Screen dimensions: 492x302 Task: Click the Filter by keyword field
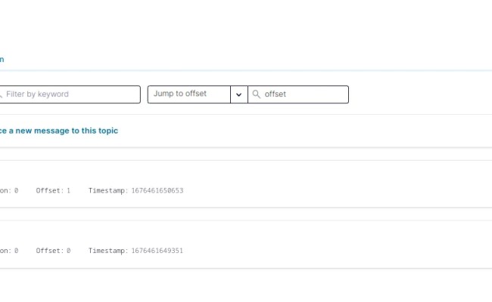[x=70, y=94]
